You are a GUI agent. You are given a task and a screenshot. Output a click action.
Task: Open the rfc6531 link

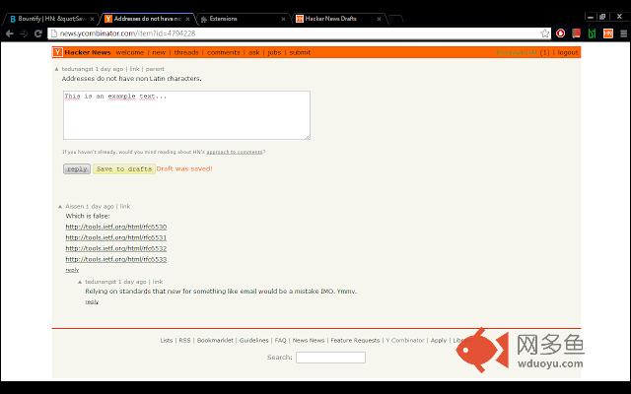(x=116, y=237)
